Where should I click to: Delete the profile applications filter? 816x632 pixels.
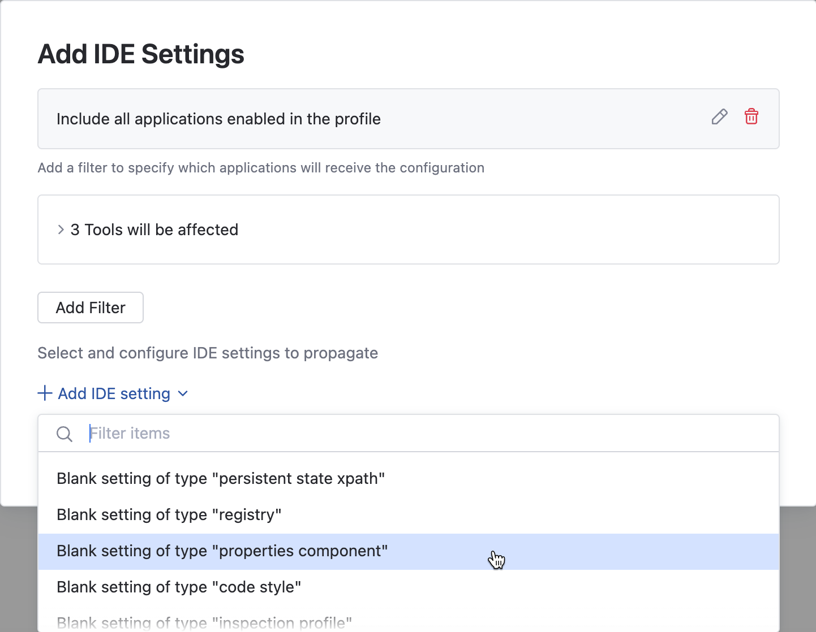[751, 116]
